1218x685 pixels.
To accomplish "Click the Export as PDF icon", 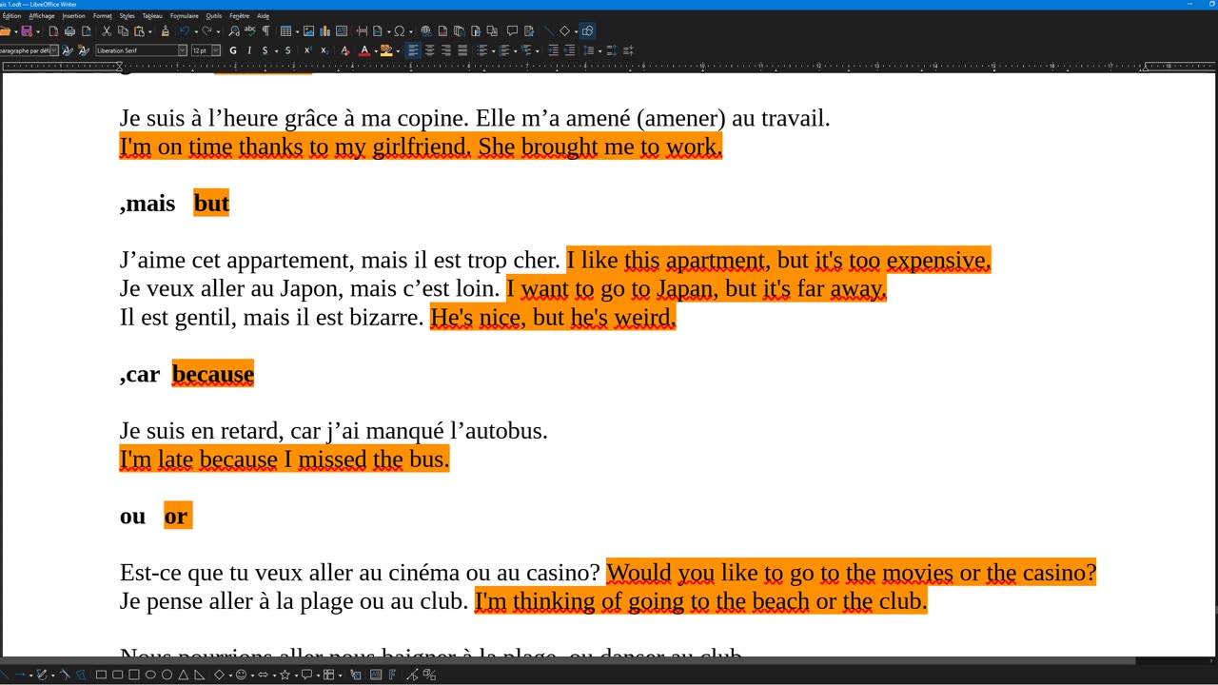I will 53,31.
